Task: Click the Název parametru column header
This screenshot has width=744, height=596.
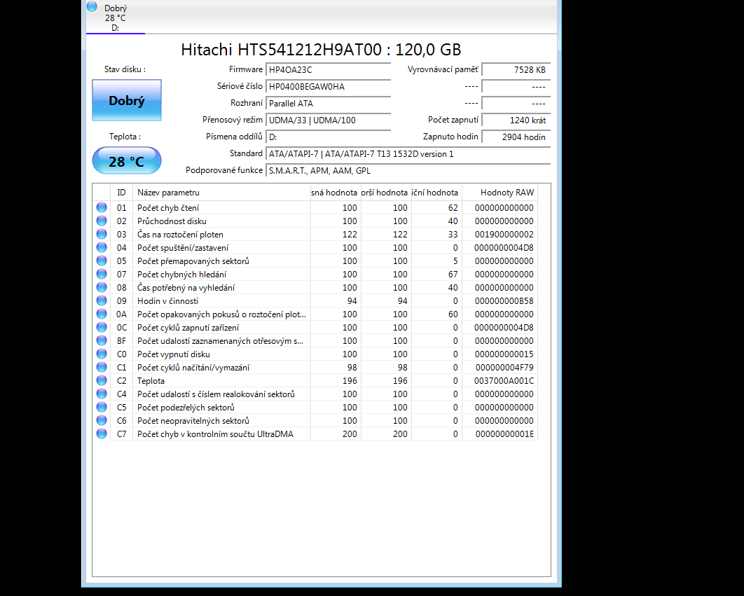Action: click(221, 192)
